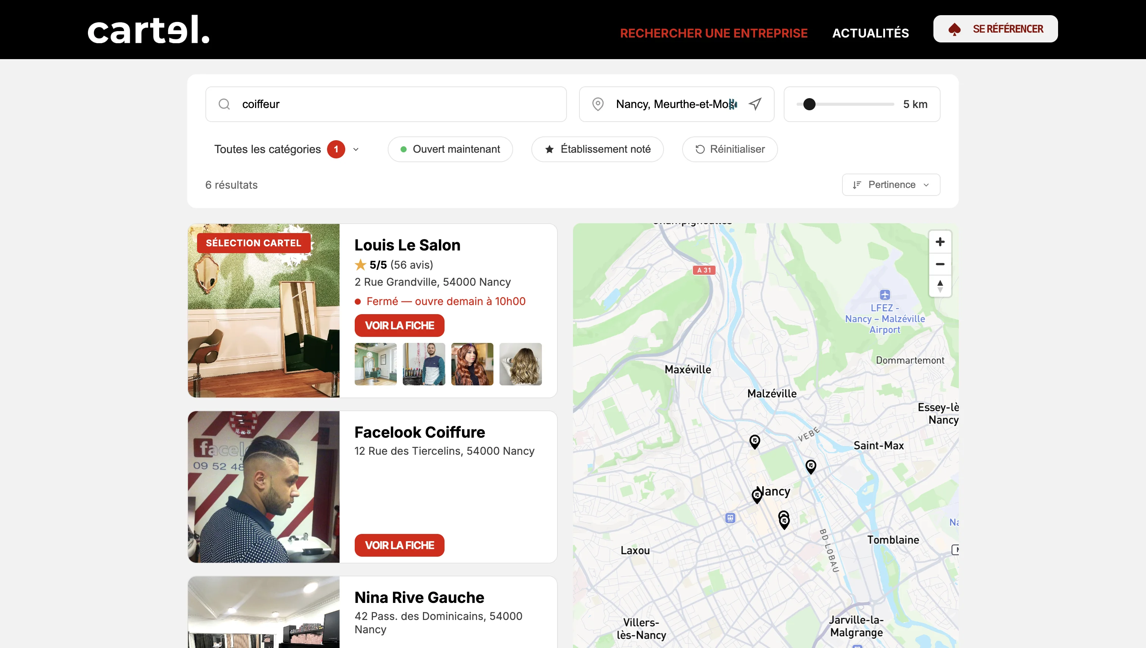
Task: Open the wavy hair thumbnail photo
Action: 520,364
